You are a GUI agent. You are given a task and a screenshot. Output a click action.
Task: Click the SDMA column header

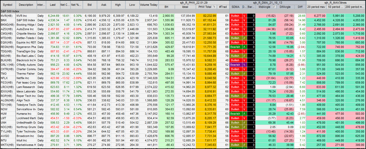tap(236, 7)
